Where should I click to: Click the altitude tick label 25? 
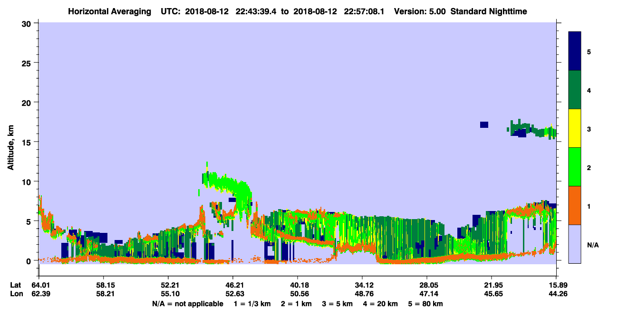(x=28, y=63)
